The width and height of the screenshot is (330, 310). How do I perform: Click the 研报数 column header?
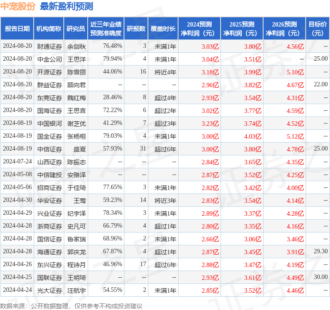(136, 29)
